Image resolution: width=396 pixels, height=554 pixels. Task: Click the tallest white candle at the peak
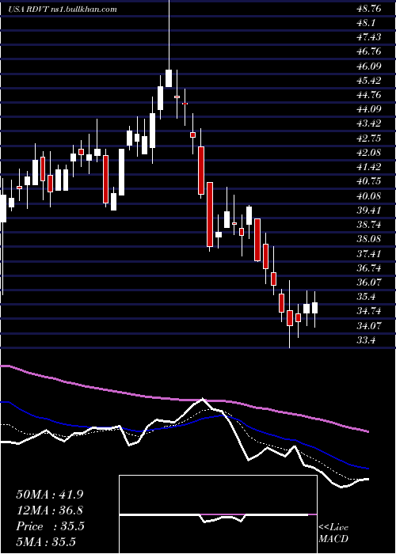pos(169,78)
